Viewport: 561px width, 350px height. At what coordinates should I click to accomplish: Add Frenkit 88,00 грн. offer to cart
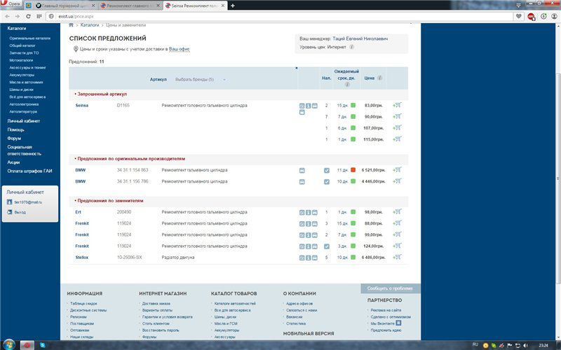pyautogui.click(x=397, y=223)
